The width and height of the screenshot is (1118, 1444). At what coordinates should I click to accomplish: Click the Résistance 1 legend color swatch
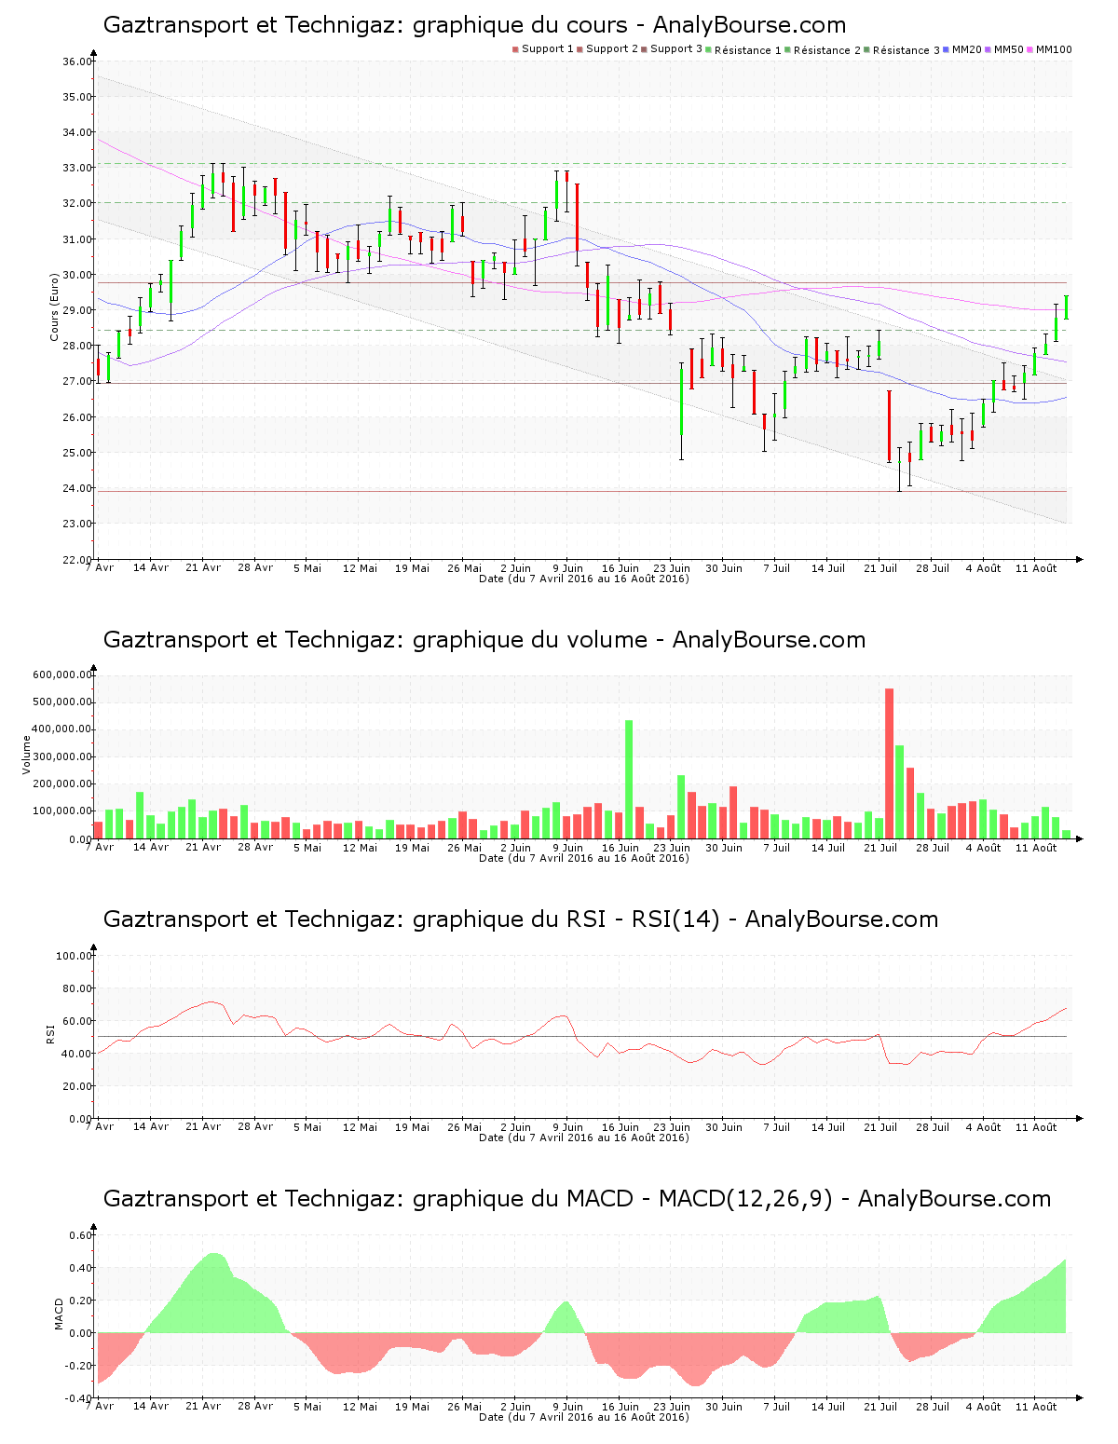point(708,49)
